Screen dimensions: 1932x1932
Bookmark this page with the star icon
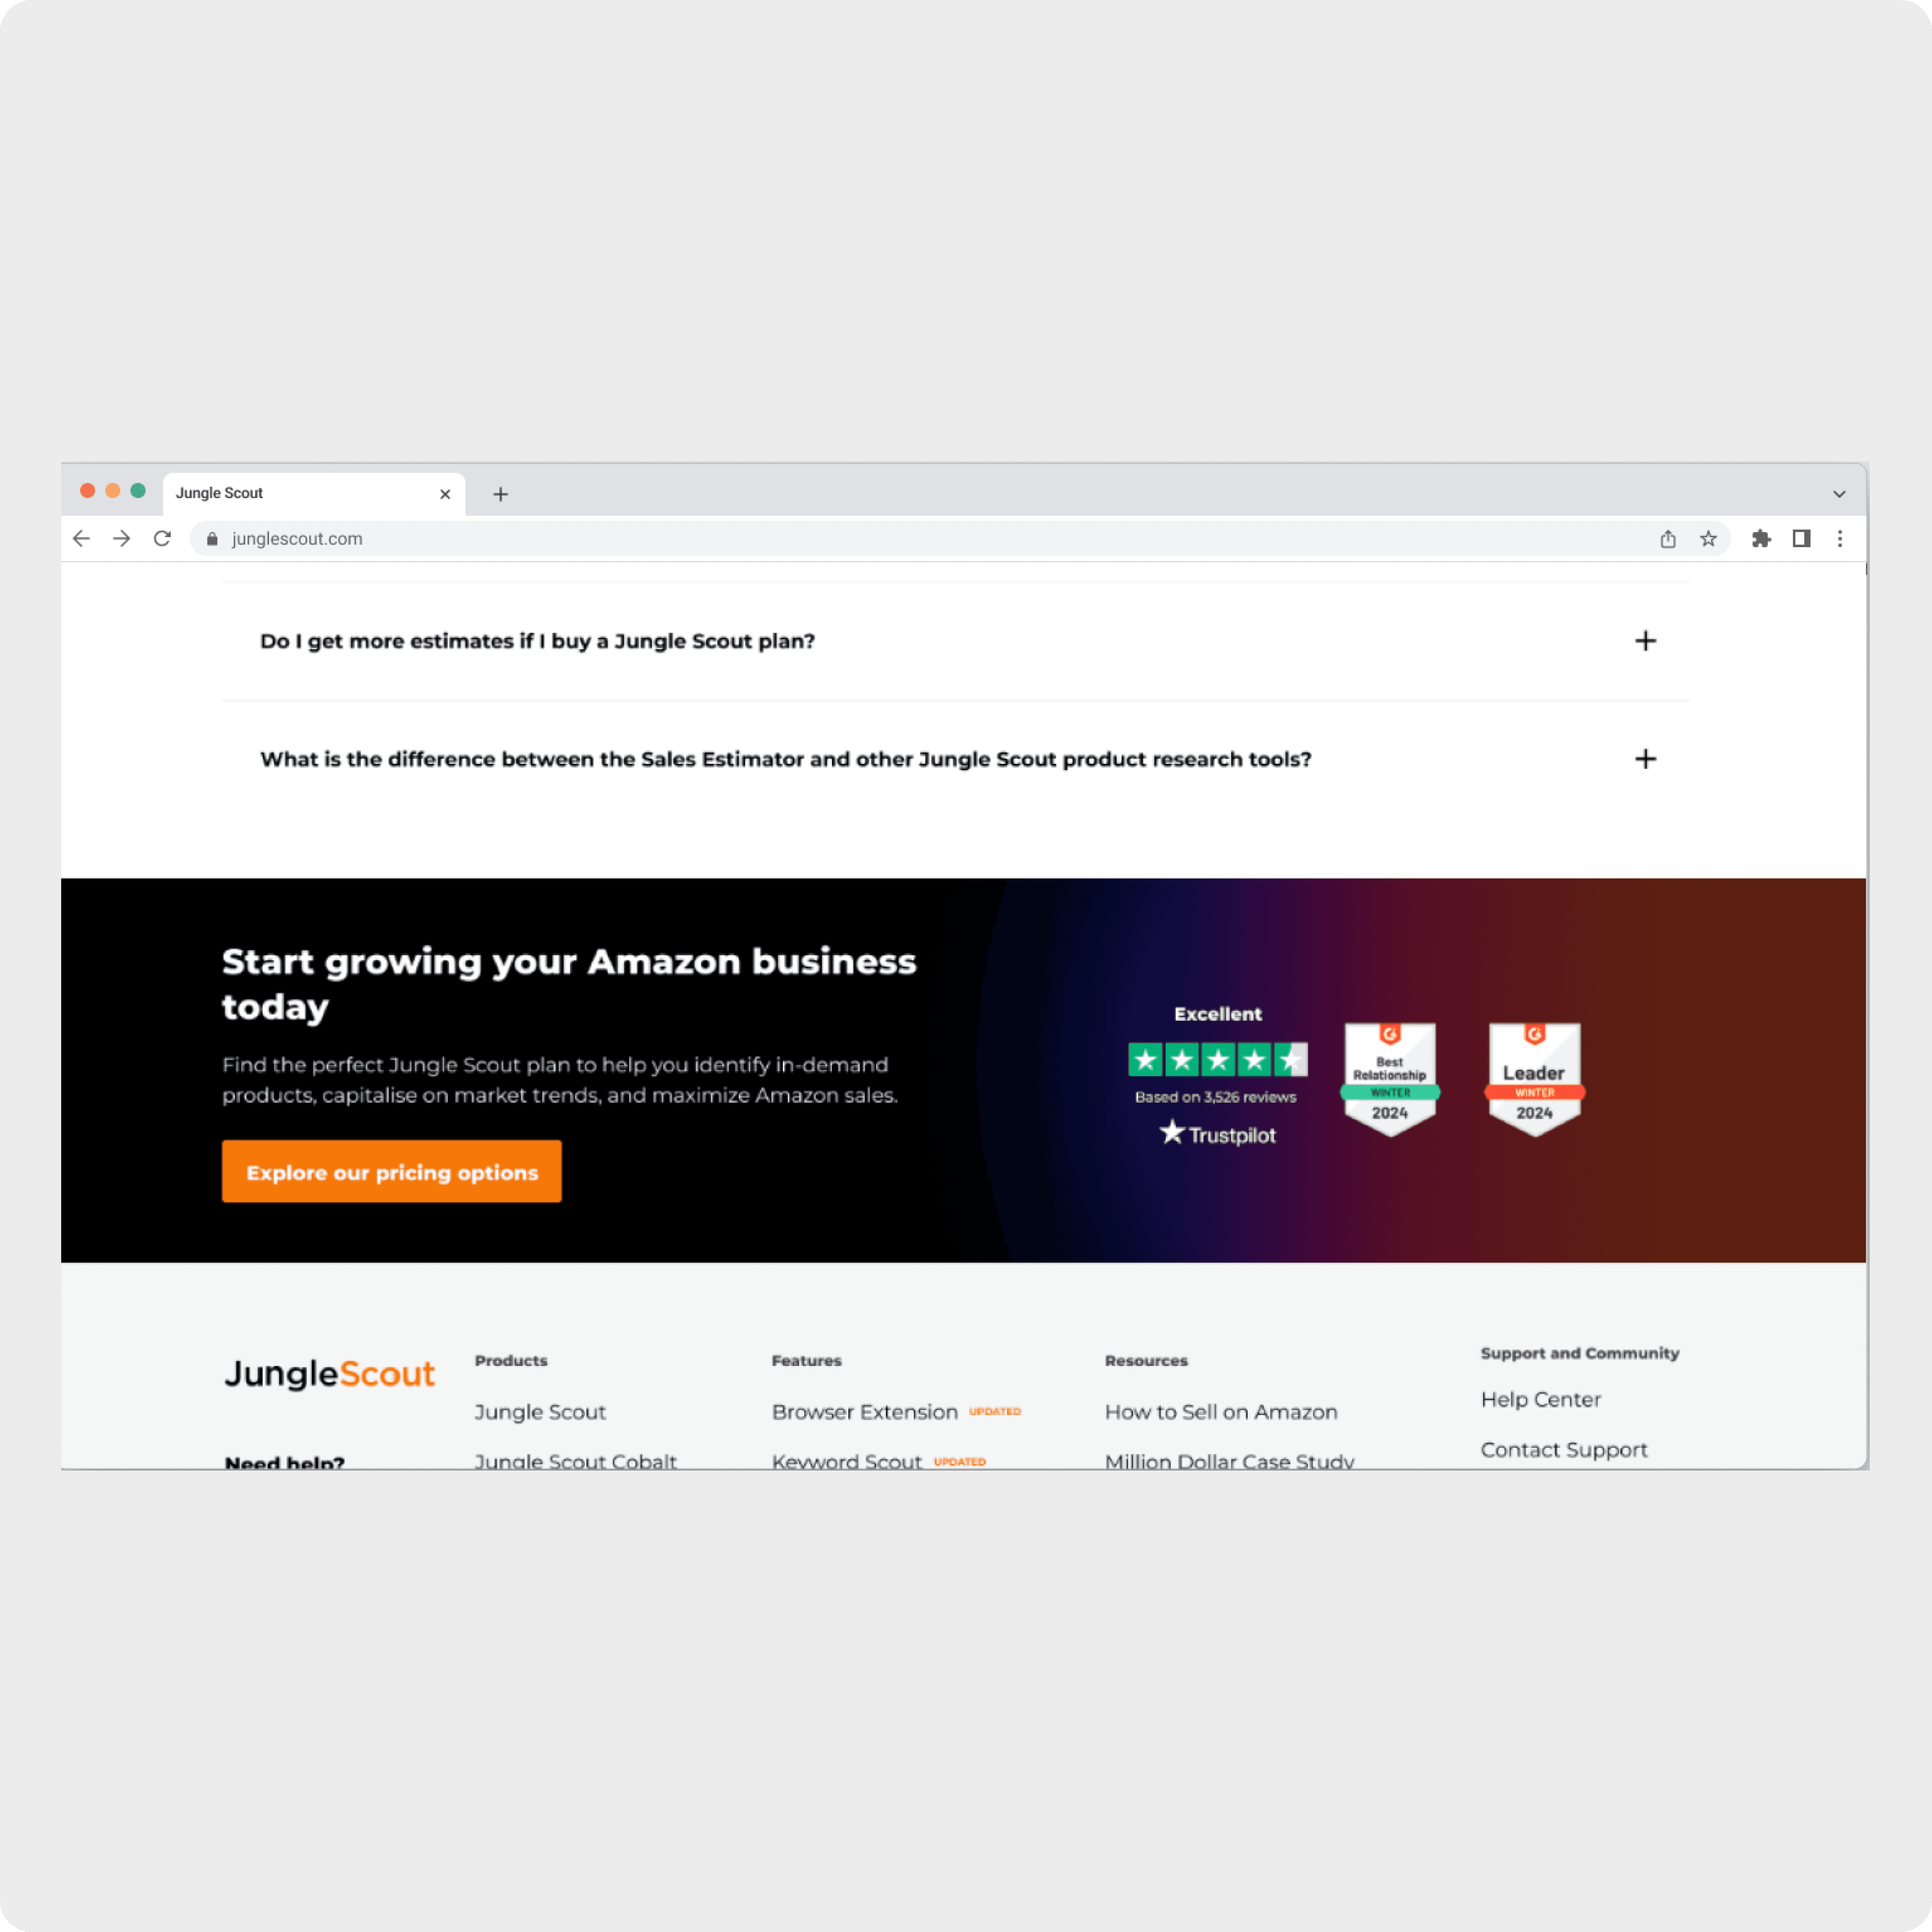(x=1708, y=539)
